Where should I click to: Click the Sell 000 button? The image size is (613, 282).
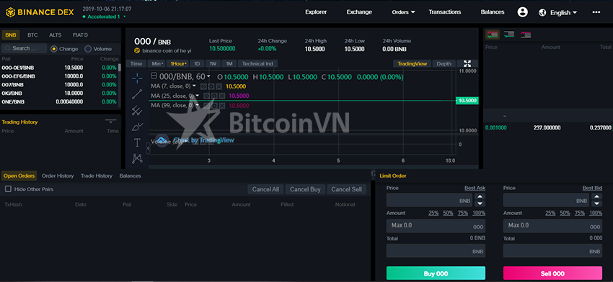click(552, 273)
